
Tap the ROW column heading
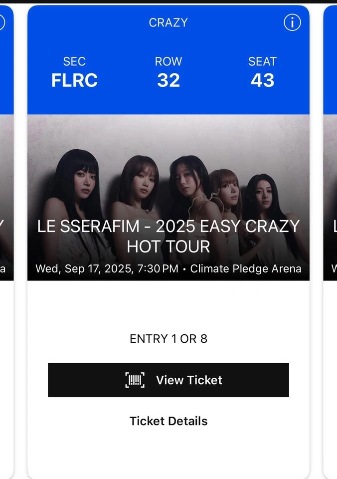tap(168, 61)
